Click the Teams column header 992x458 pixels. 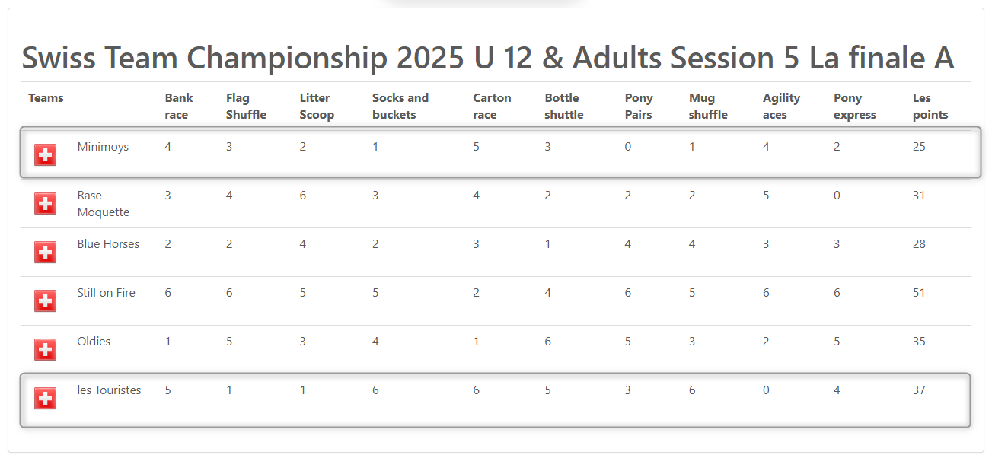(46, 98)
